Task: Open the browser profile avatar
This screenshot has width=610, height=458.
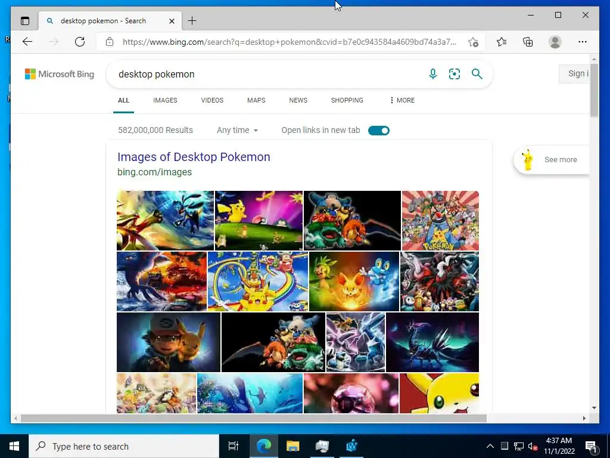Action: pos(555,42)
